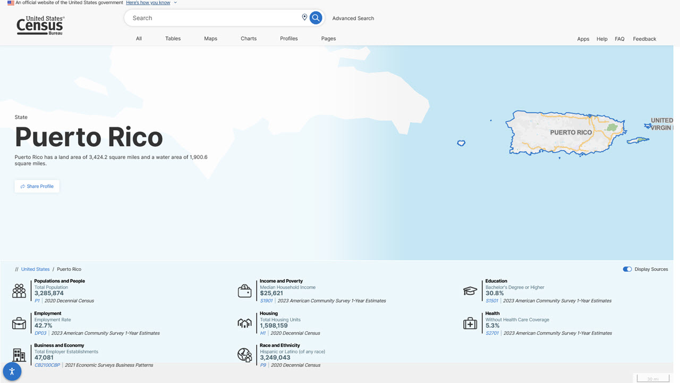This screenshot has width=680, height=383.
Task: Open the DP03 source table link
Action: click(x=40, y=333)
